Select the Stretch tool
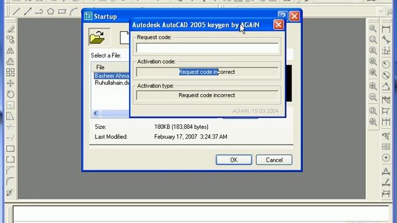Screen dimensions: 397x223 [11, 116]
